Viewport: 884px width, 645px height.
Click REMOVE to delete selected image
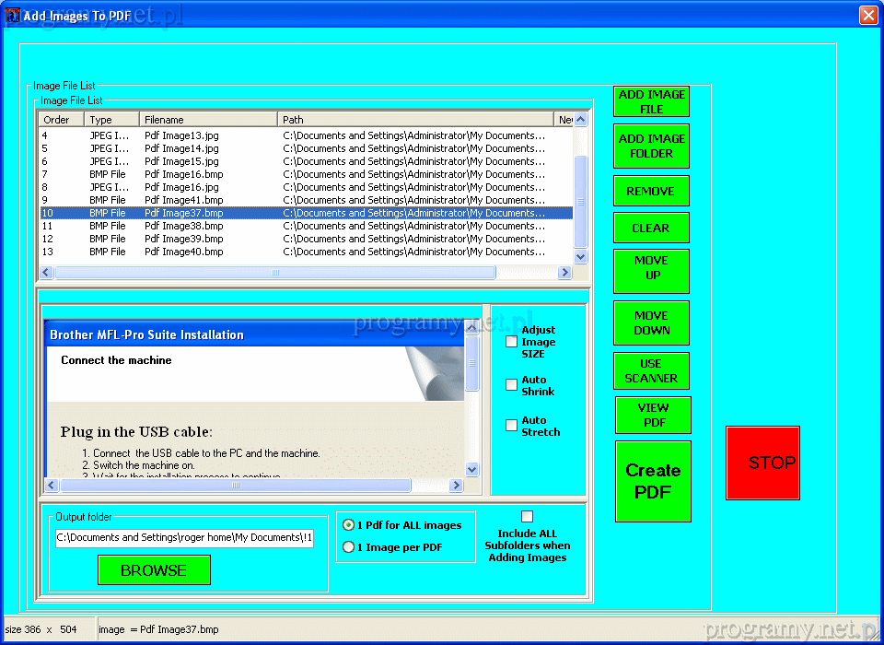click(x=651, y=191)
